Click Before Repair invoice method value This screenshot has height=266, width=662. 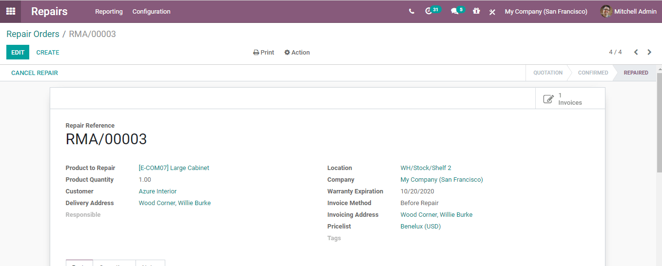(x=420, y=203)
